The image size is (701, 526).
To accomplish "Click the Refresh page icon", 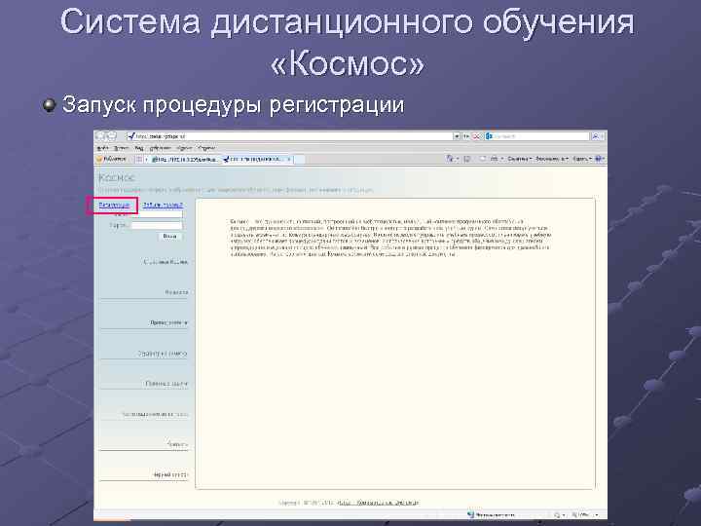I will point(465,136).
